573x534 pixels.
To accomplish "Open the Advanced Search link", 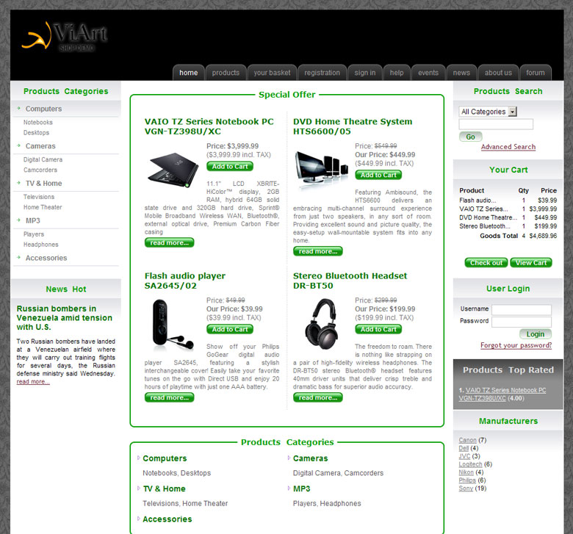I will coord(508,147).
